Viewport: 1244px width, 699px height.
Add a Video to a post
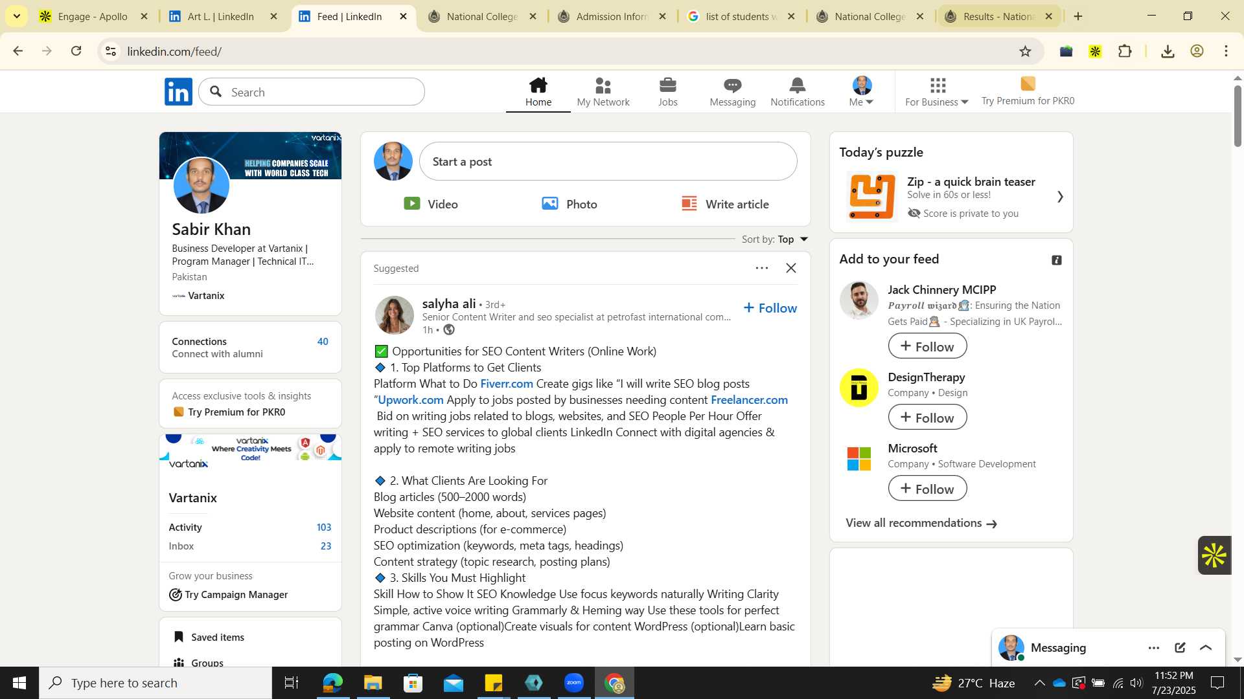[x=431, y=204]
